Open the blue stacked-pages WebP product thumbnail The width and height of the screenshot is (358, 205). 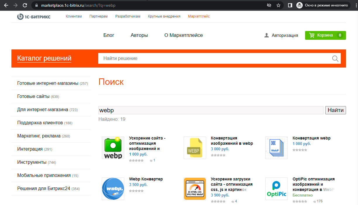click(x=276, y=148)
